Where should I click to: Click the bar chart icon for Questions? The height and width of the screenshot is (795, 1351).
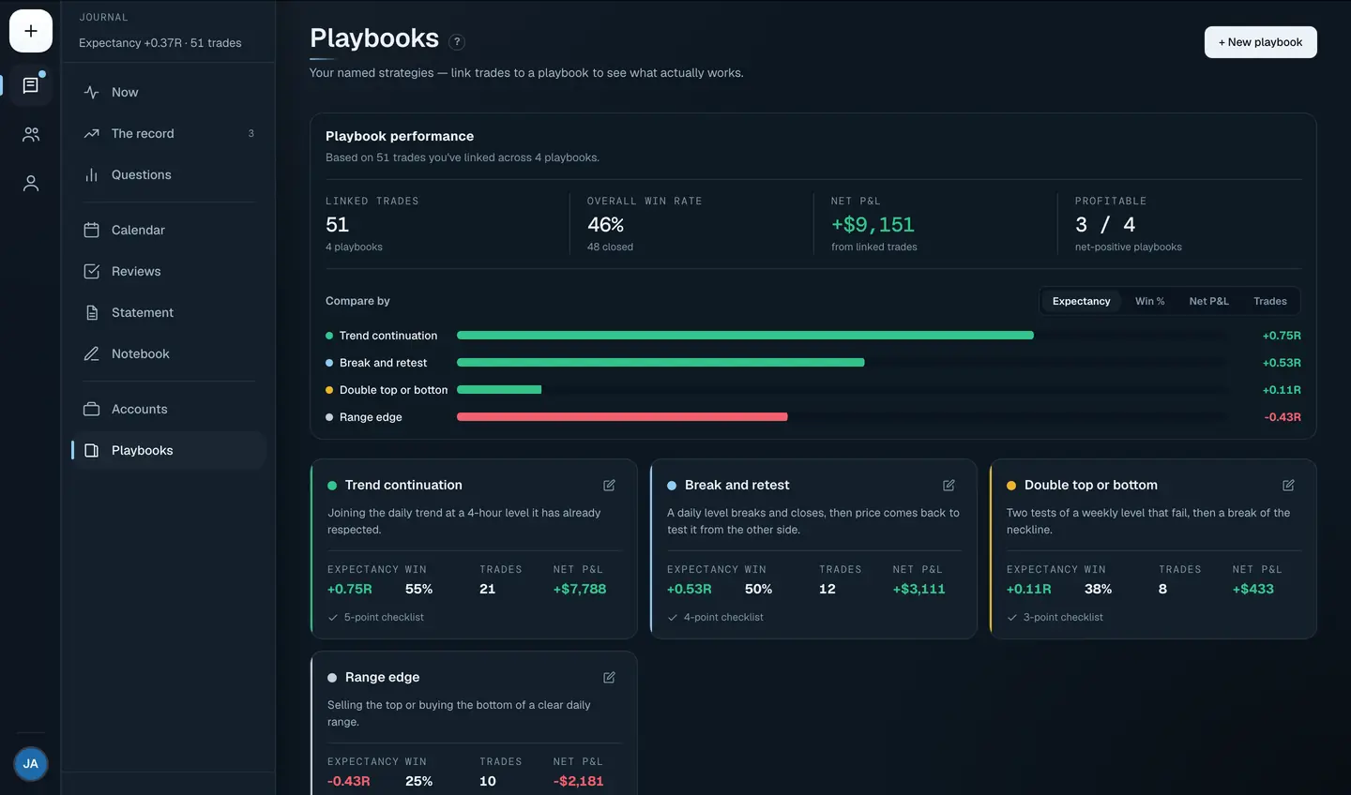pos(91,174)
